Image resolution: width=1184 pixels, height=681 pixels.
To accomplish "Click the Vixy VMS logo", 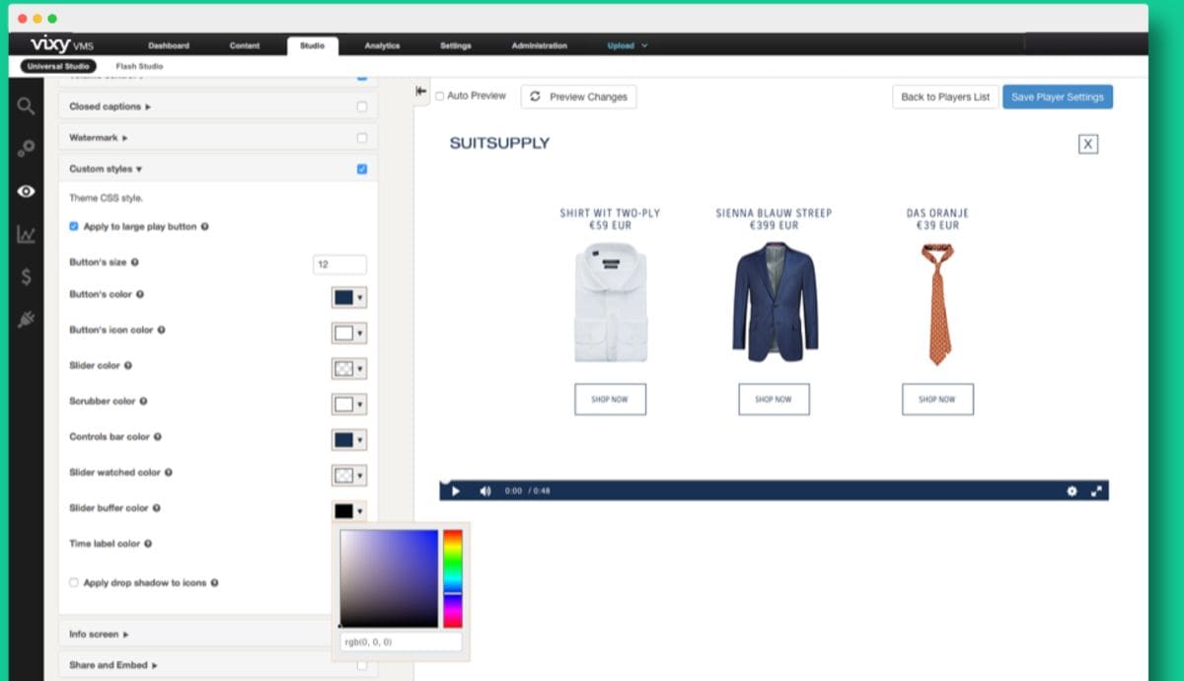I will tap(62, 44).
